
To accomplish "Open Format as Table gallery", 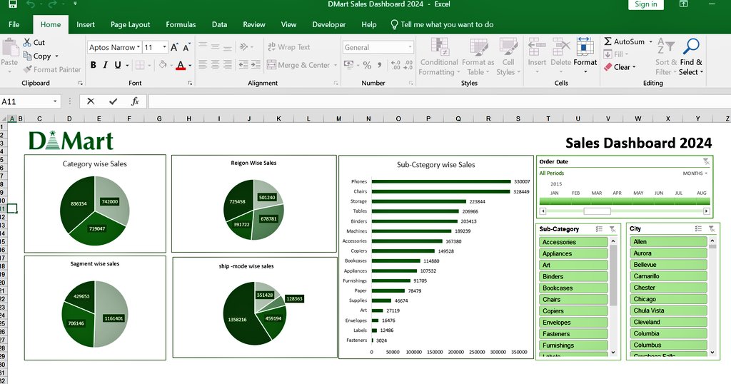I will 478,57.
